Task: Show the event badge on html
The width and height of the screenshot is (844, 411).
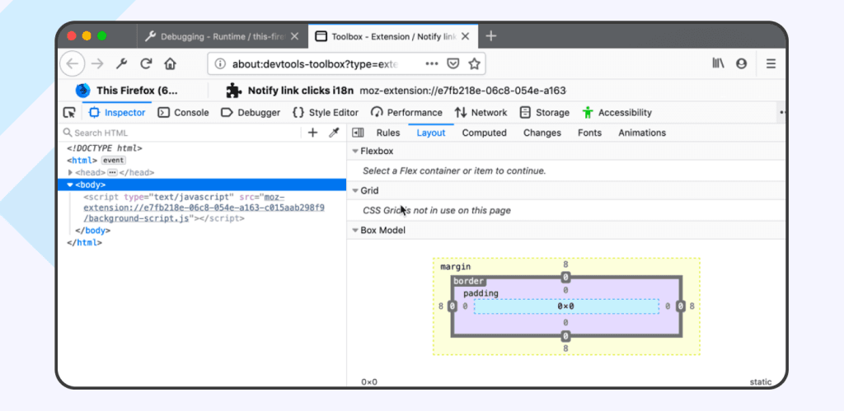Action: coord(114,161)
